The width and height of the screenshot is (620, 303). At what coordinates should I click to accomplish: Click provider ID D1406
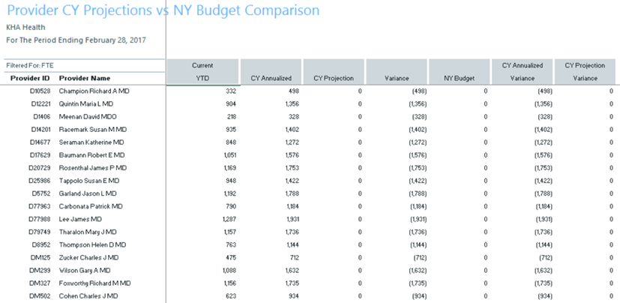coord(40,116)
